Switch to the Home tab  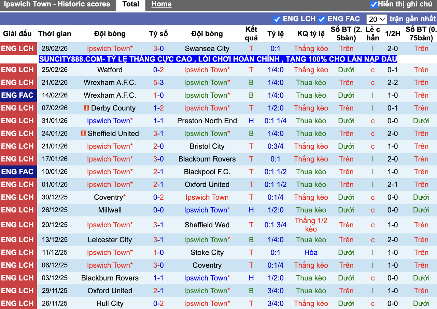(x=161, y=4)
